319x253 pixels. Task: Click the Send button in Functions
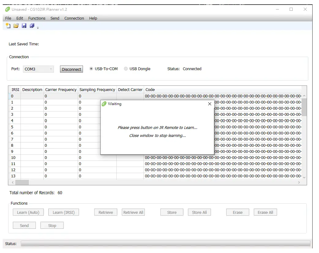click(x=24, y=225)
